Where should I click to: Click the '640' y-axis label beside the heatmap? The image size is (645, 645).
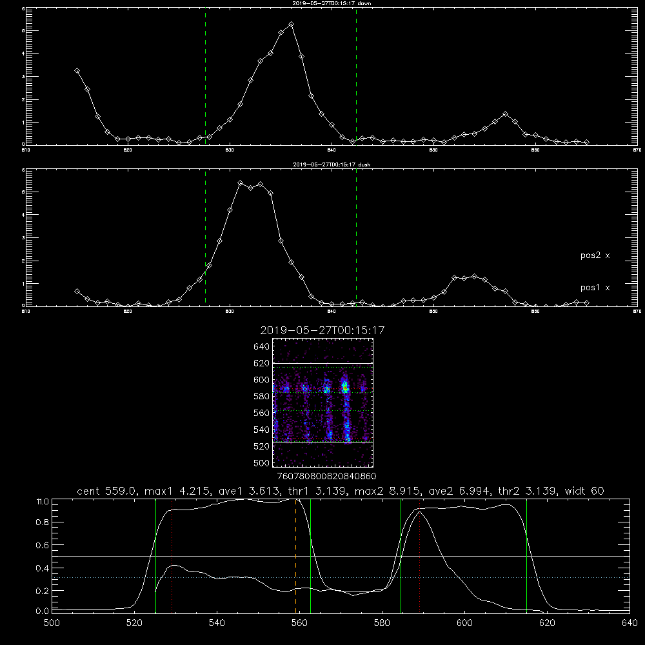262,347
